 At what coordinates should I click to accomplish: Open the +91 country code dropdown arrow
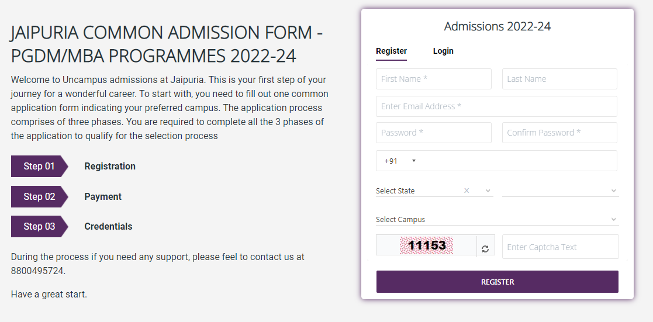click(413, 161)
